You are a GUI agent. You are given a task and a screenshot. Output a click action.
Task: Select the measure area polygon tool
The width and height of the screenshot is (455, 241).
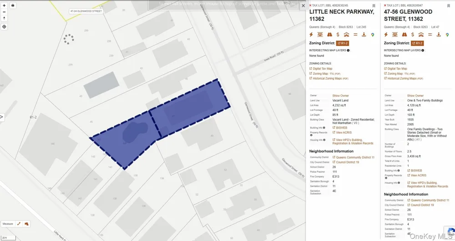(x=26, y=224)
